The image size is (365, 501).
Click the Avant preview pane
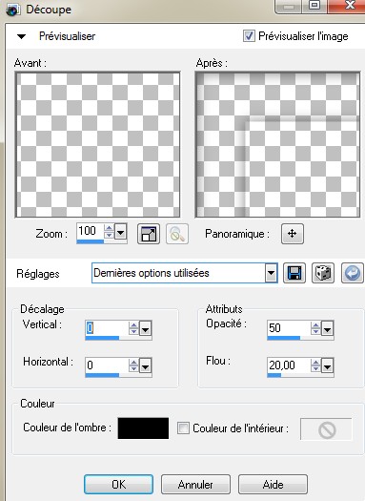pos(97,145)
